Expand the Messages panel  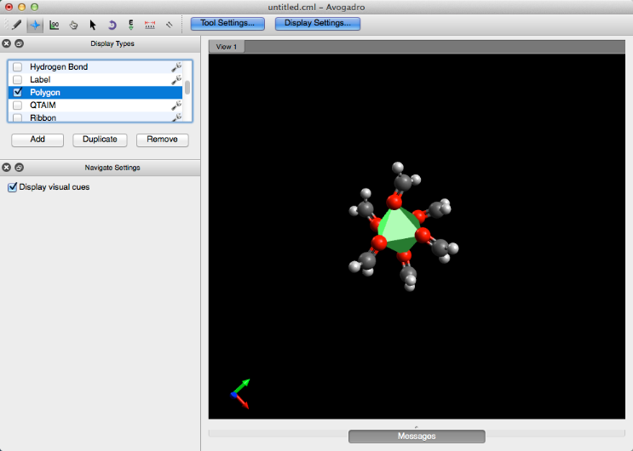[416, 437]
